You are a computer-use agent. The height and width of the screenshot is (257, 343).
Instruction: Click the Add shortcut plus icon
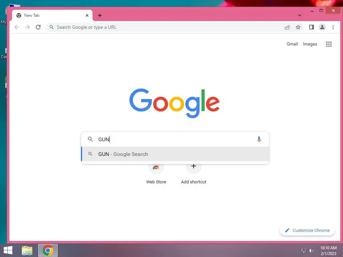tap(193, 166)
